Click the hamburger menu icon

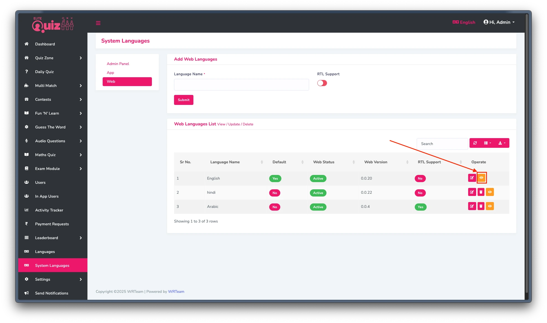pos(98,23)
